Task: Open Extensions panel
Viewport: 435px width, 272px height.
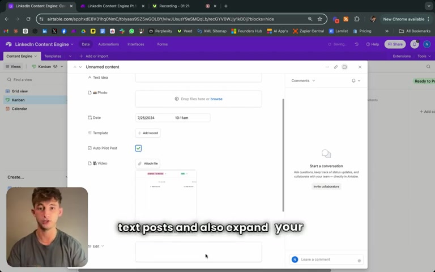Action: (x=402, y=56)
